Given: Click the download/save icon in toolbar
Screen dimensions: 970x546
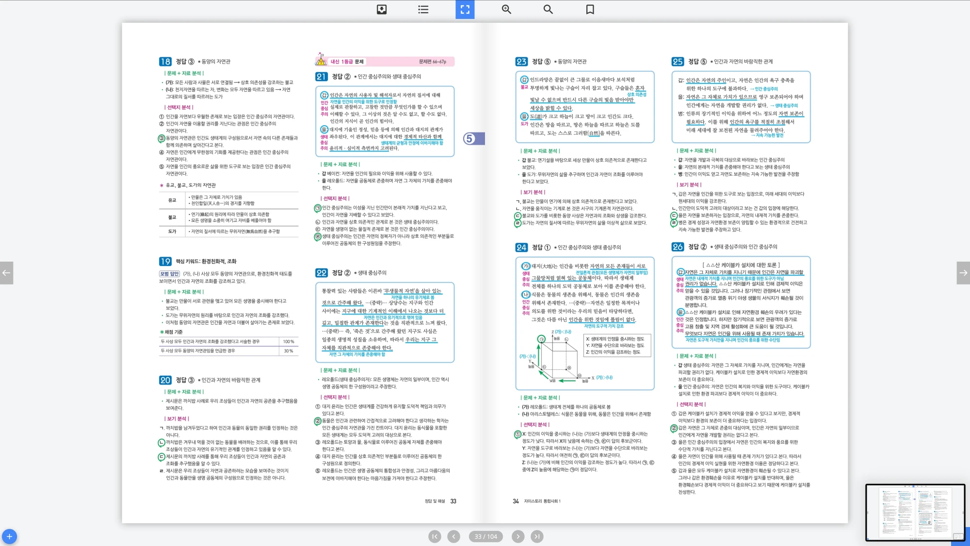Looking at the screenshot, I should 382,9.
